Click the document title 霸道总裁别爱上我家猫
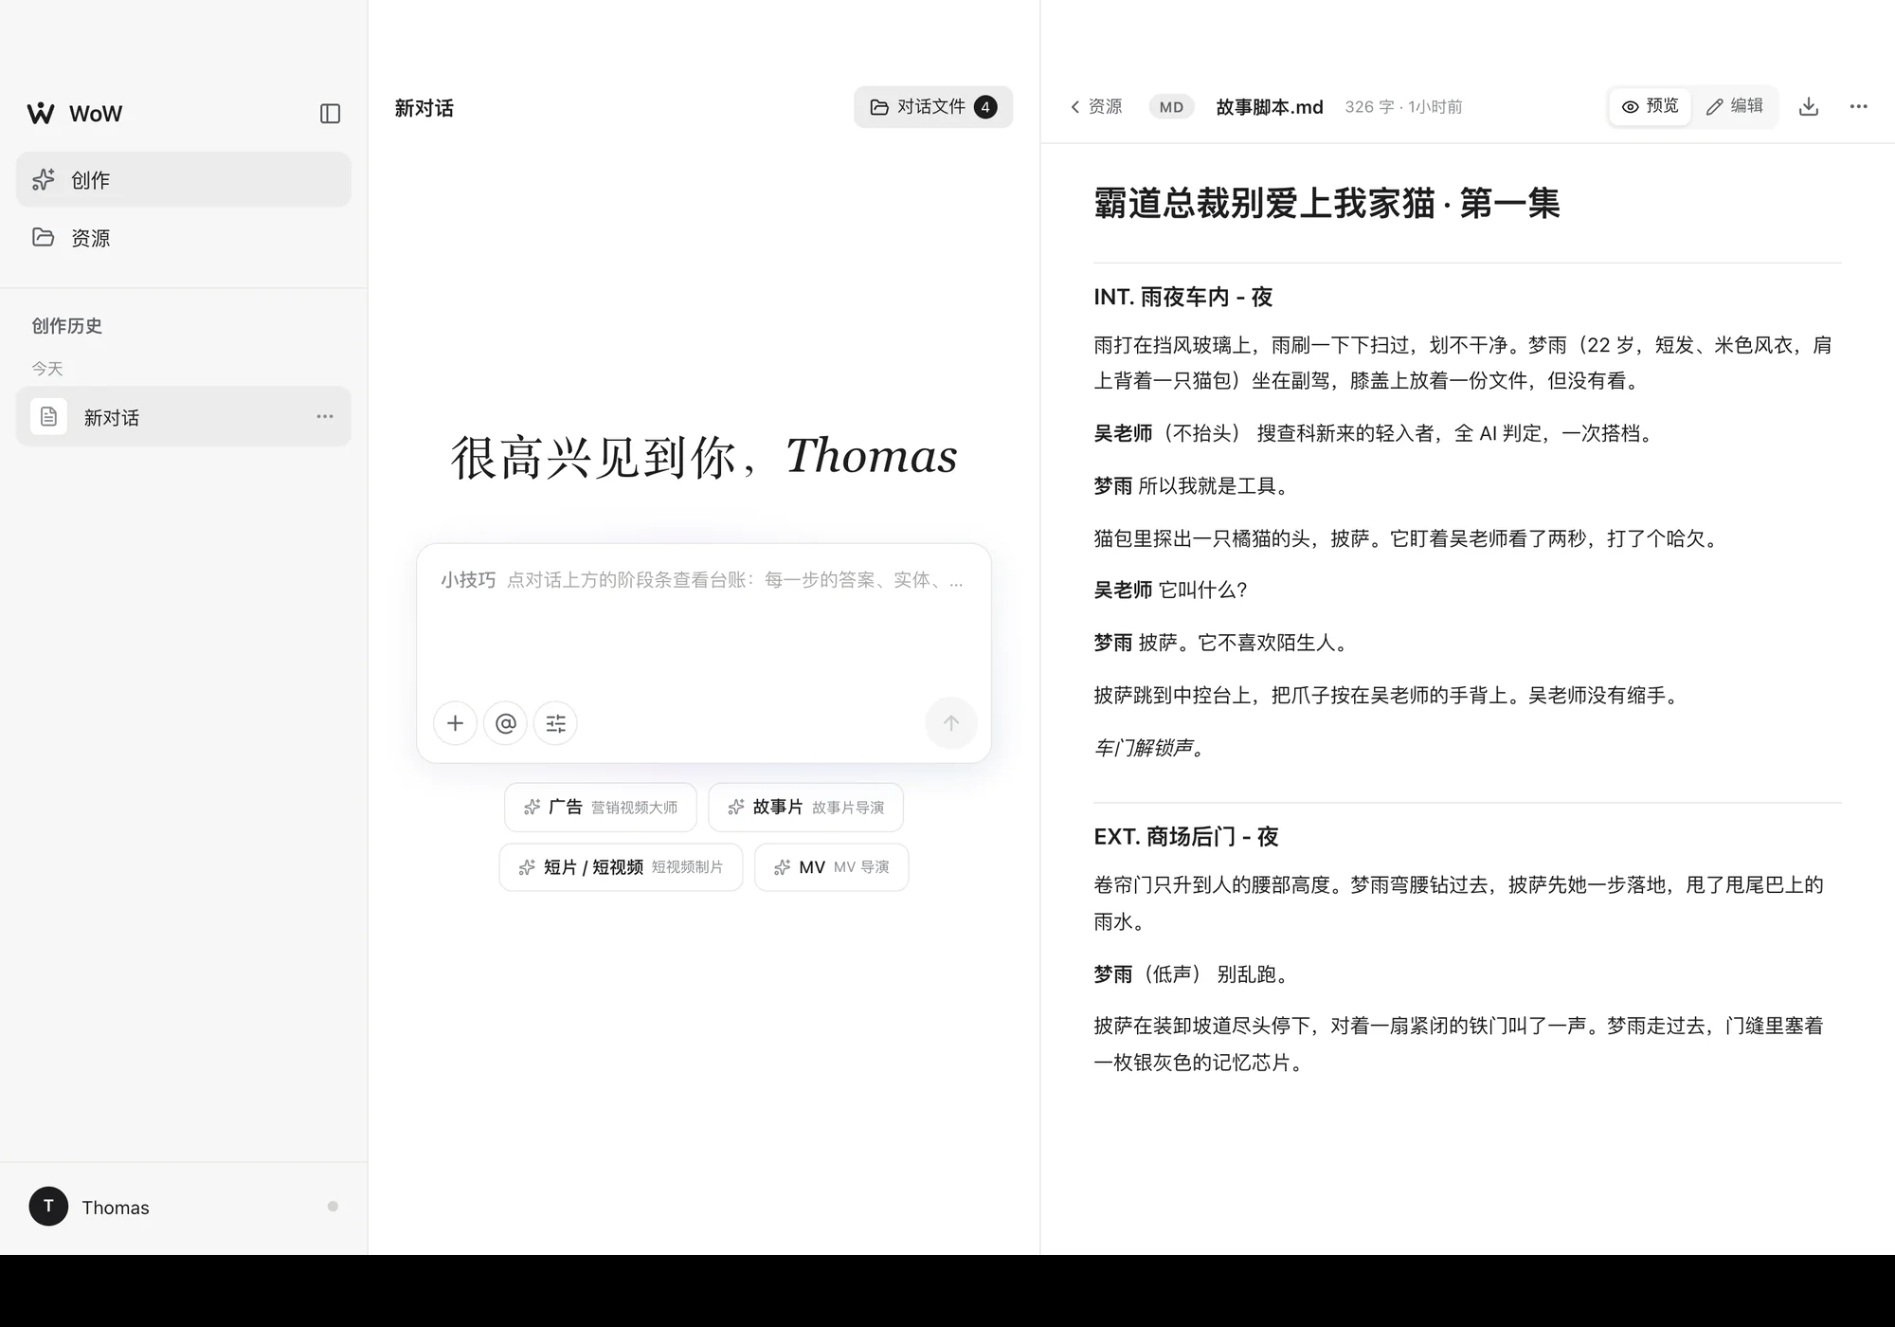Image resolution: width=1895 pixels, height=1327 pixels. (1326, 204)
